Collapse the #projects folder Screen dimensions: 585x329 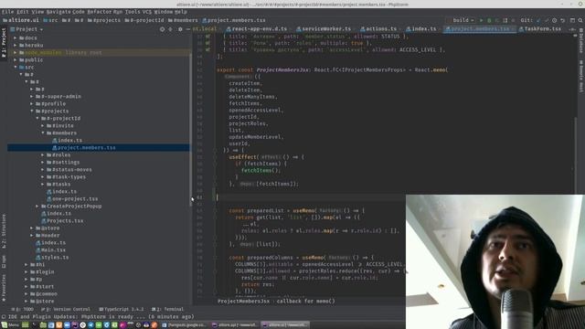coord(32,111)
